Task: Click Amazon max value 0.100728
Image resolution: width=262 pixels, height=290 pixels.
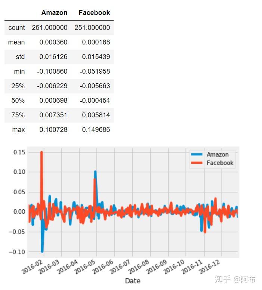Action: [x=53, y=130]
